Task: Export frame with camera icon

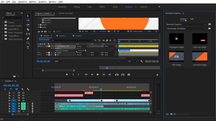Action: tap(129, 75)
